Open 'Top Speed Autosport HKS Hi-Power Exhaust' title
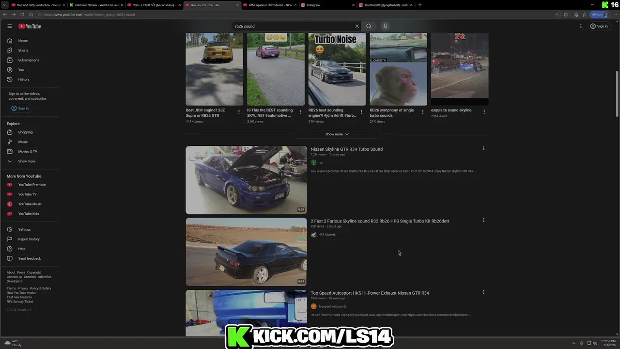 pyautogui.click(x=370, y=293)
